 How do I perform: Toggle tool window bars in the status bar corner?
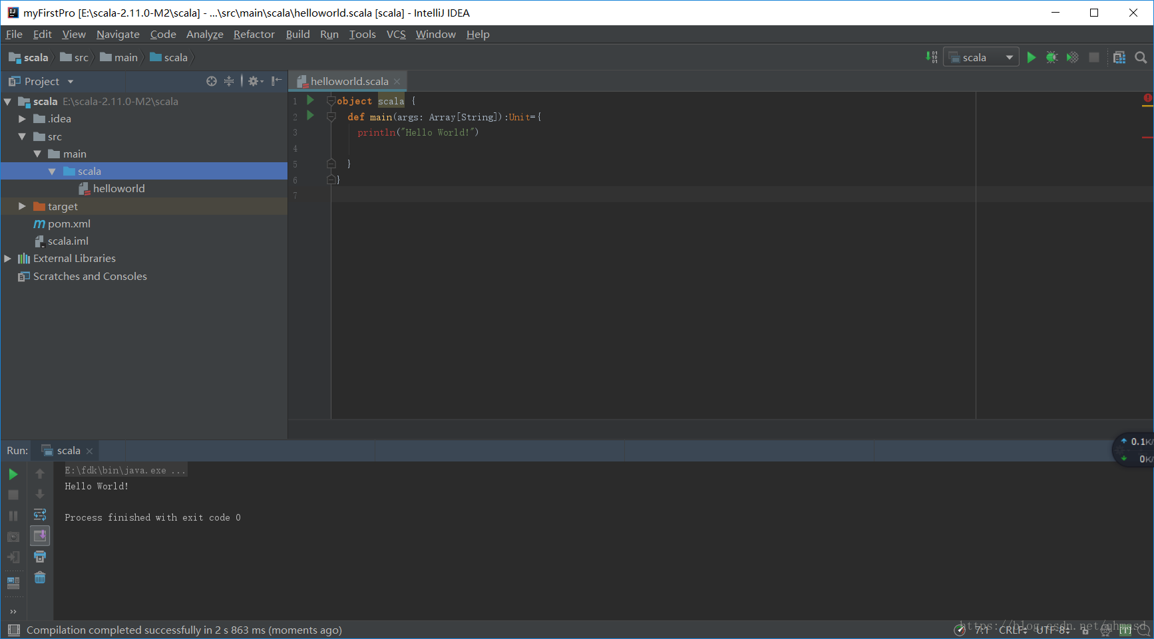[x=13, y=630]
